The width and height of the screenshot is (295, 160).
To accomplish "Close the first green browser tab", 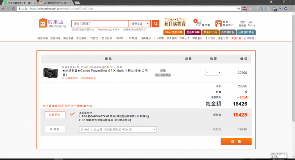I will 35,3.
